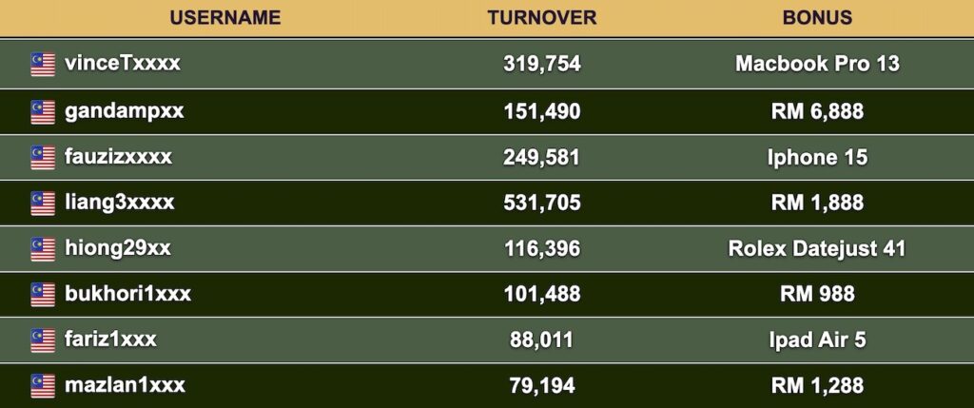974x408 pixels.
Task: Select the Rolex Datejust 41 prize
Action: pos(817,249)
